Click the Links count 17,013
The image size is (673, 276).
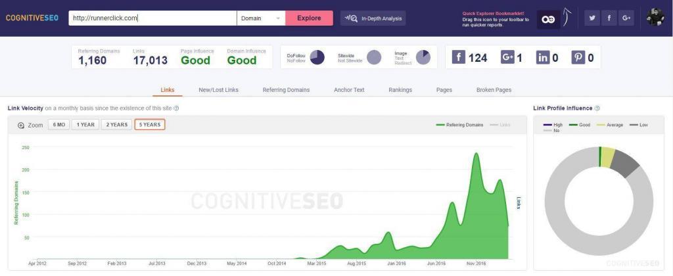pyautogui.click(x=151, y=60)
